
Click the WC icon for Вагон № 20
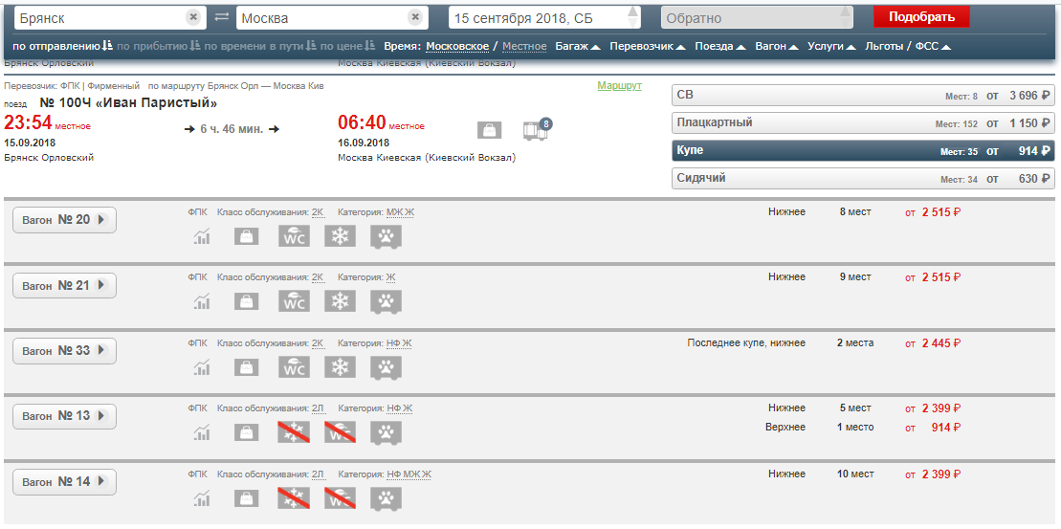point(294,236)
